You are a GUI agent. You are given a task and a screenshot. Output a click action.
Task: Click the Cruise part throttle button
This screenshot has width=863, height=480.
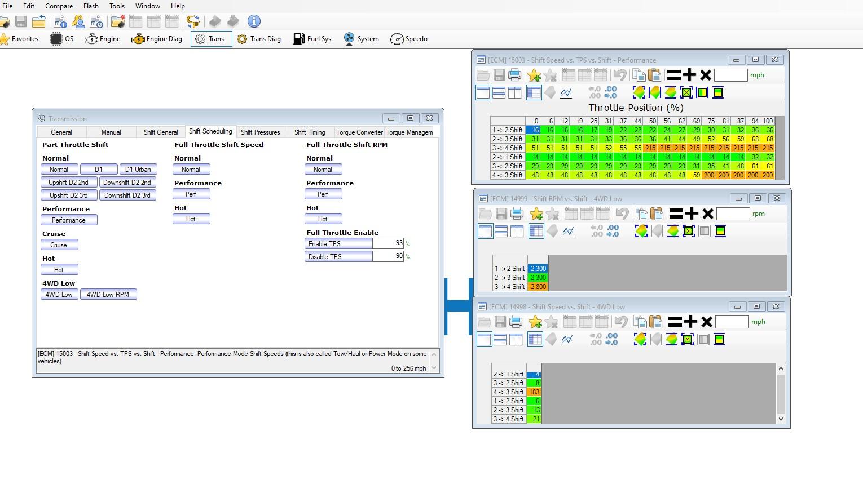[59, 245]
